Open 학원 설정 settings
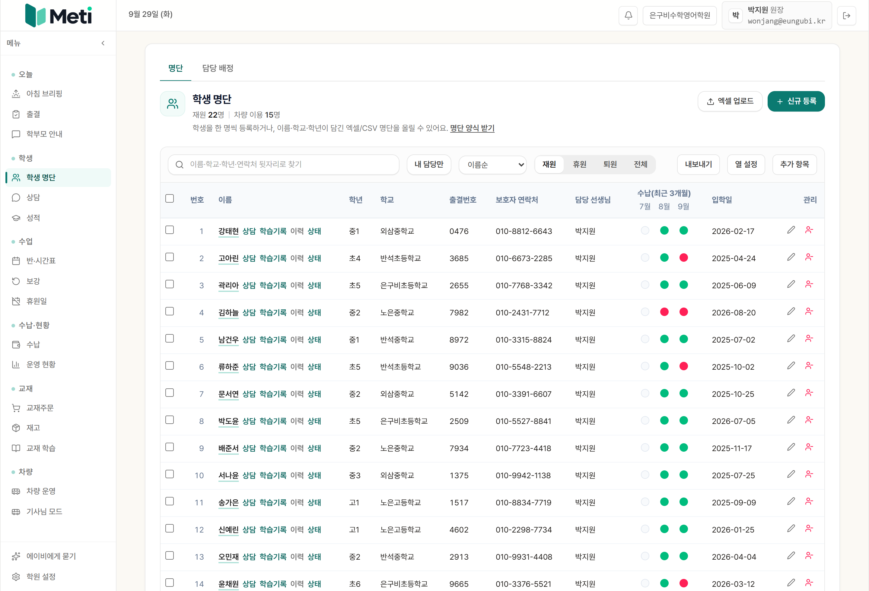The height and width of the screenshot is (591, 869). (x=58, y=577)
